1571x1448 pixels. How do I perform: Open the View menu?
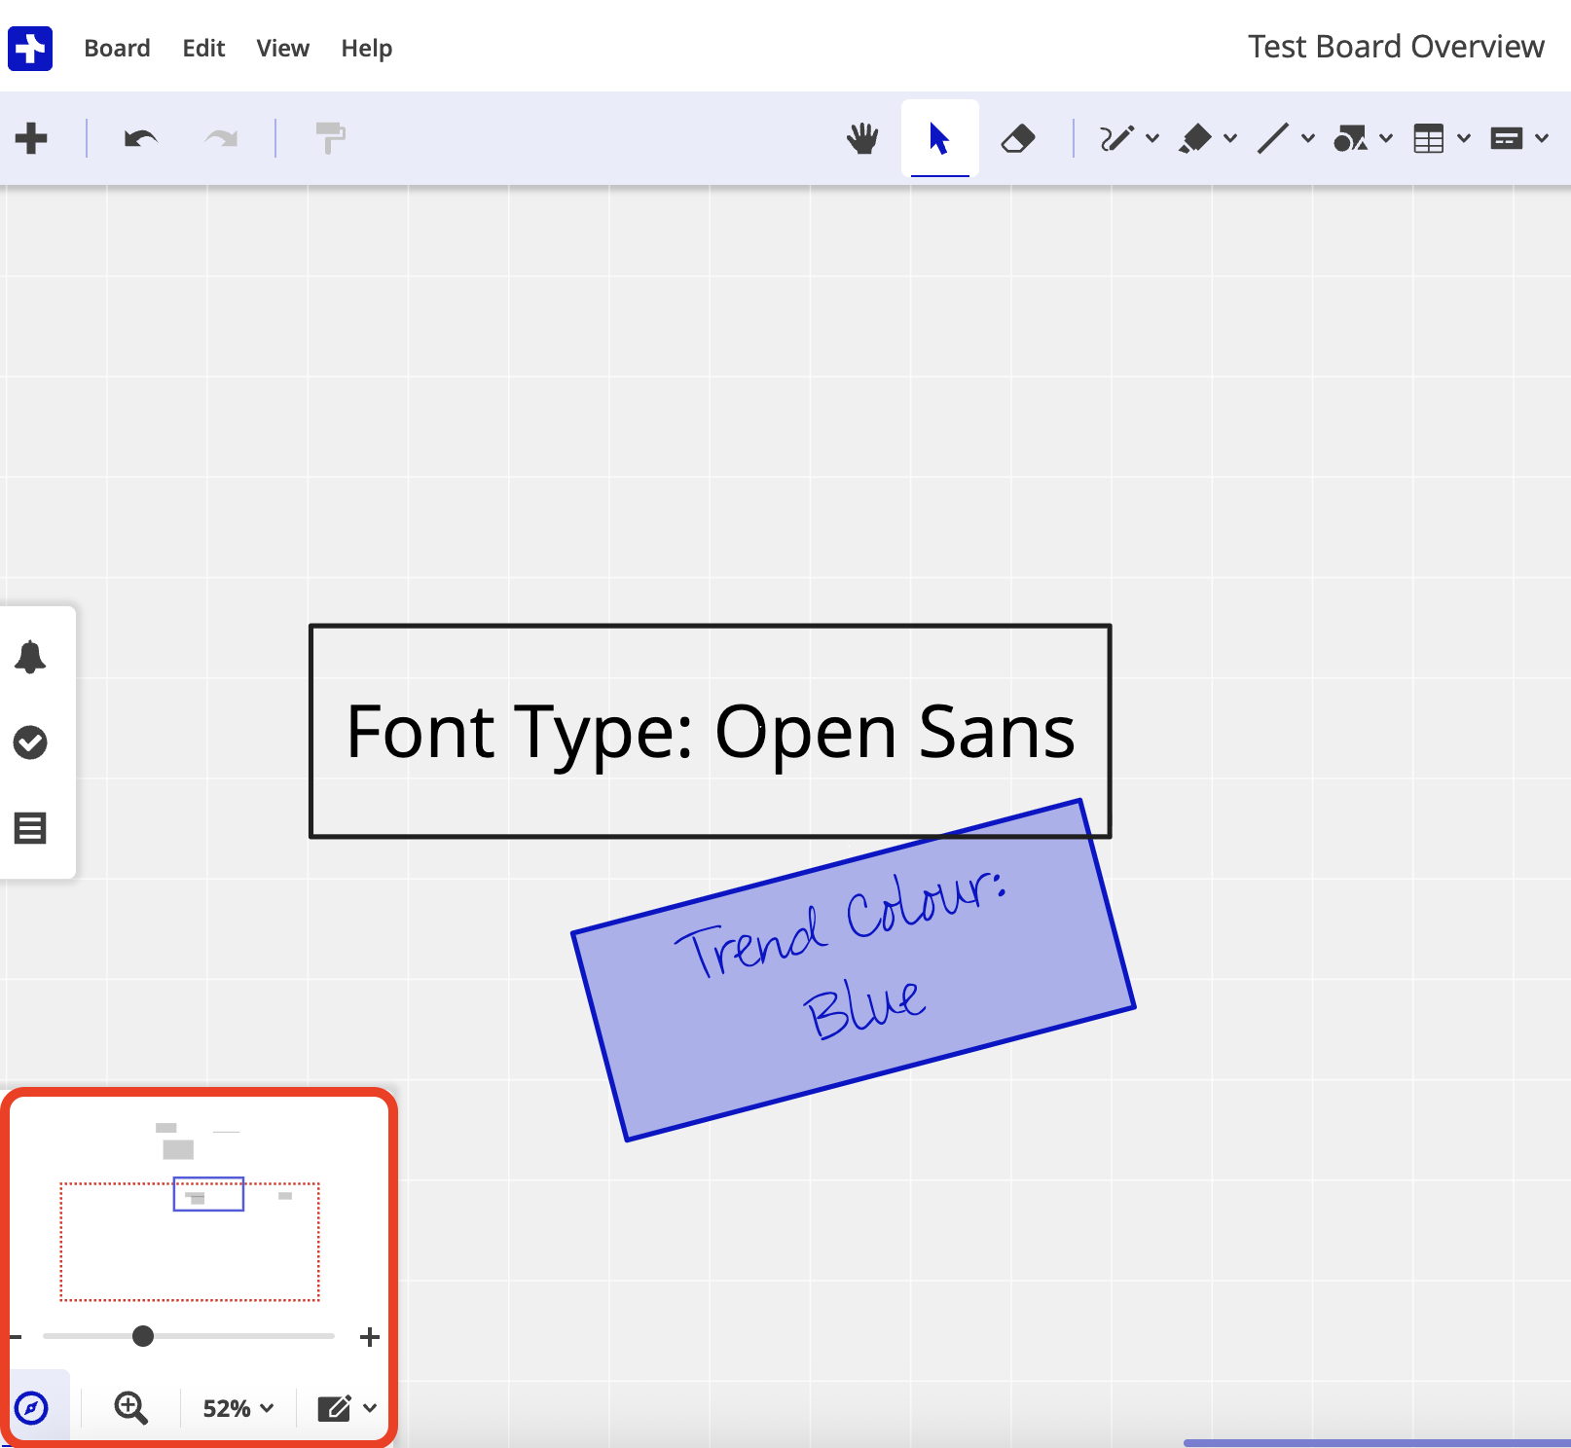tap(282, 48)
